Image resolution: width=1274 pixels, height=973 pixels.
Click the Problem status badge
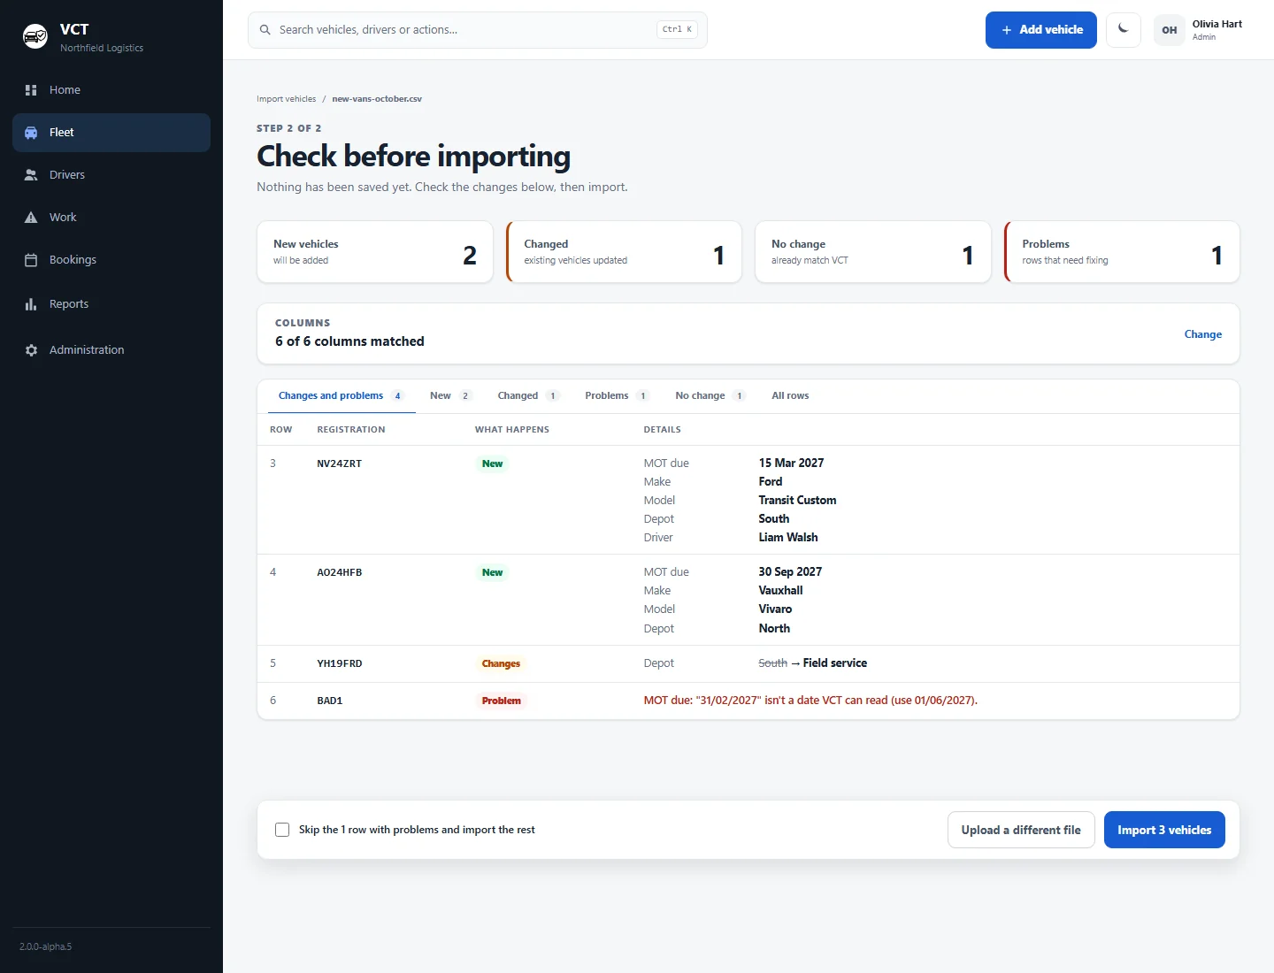coord(501,701)
